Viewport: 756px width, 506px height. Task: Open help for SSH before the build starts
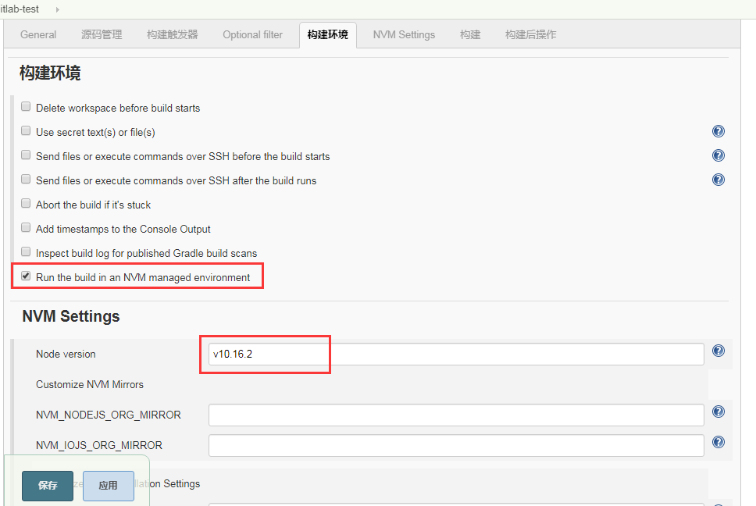pyautogui.click(x=718, y=155)
